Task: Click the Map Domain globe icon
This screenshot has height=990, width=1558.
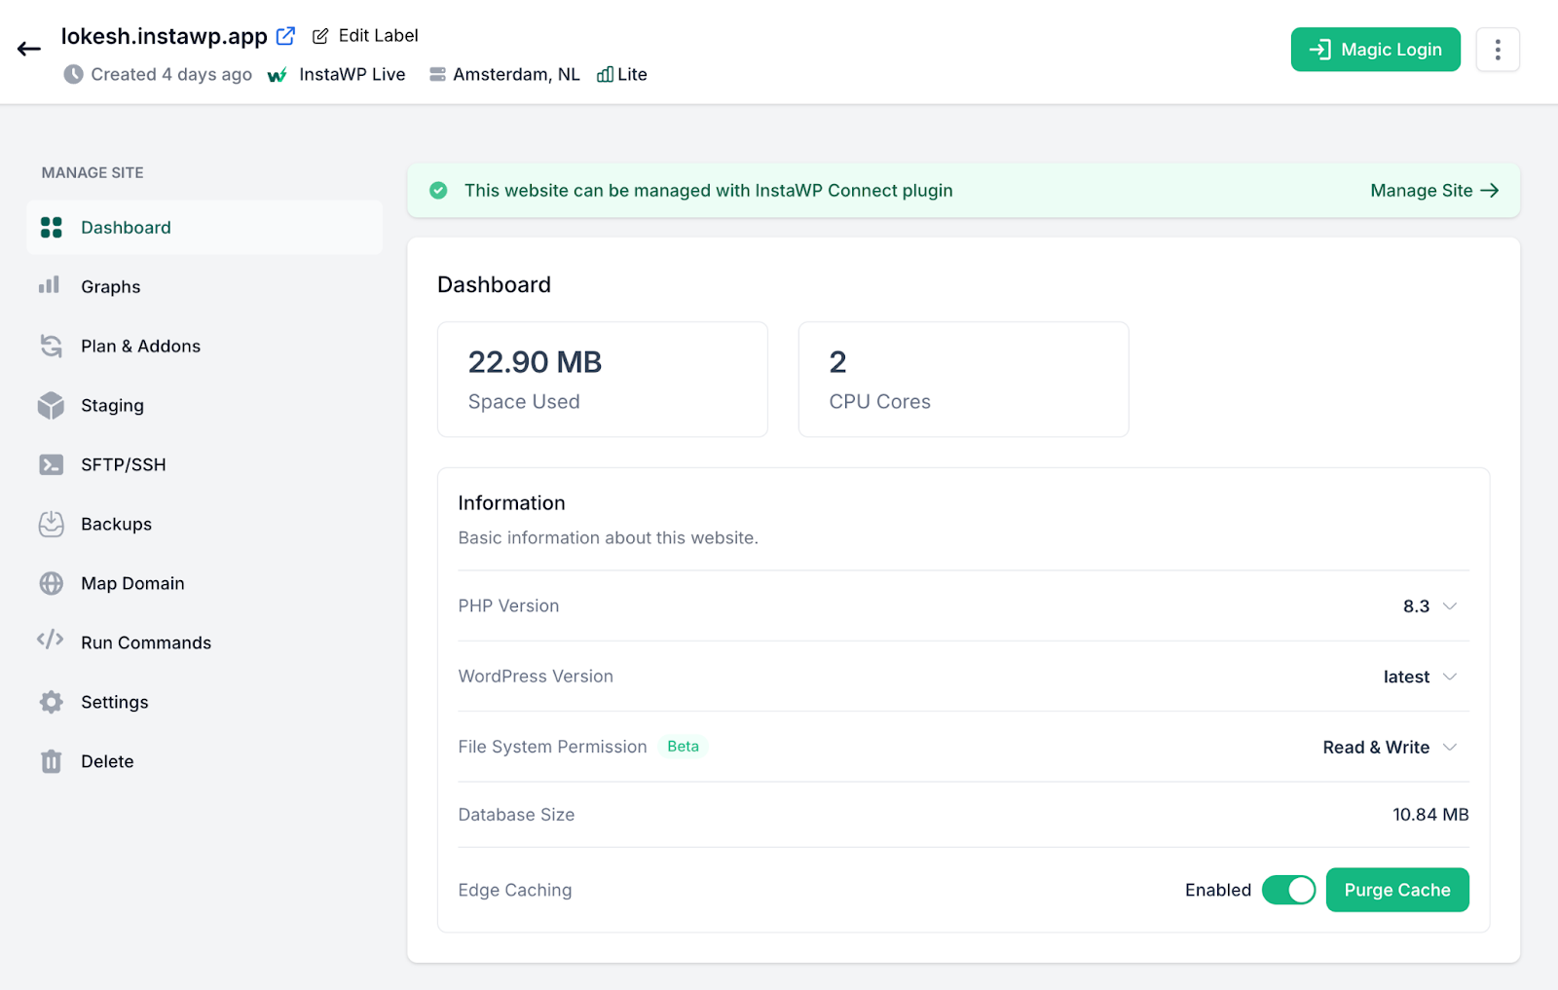Action: tap(51, 583)
